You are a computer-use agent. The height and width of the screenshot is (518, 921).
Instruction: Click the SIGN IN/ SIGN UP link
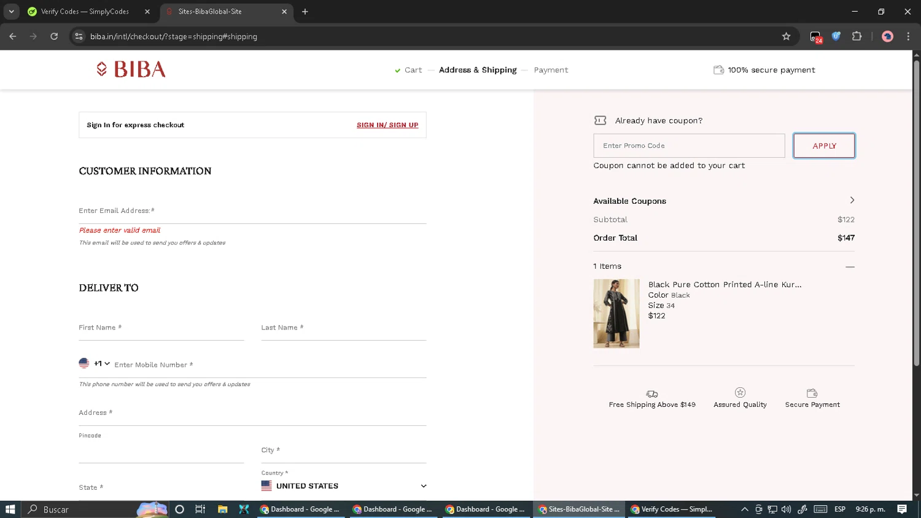point(387,125)
